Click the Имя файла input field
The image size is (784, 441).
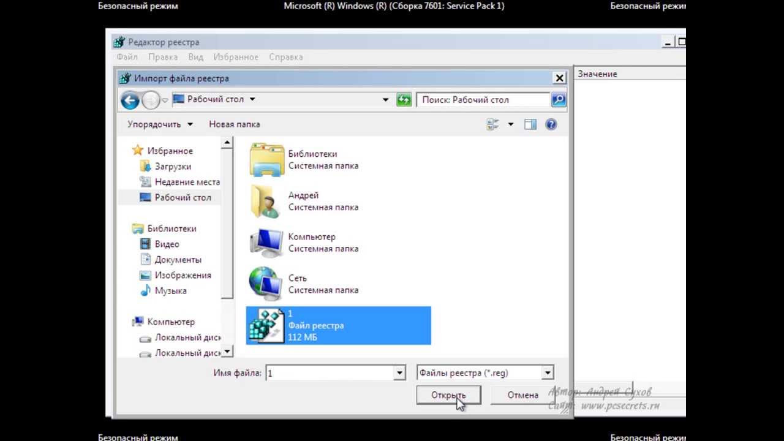tap(330, 372)
